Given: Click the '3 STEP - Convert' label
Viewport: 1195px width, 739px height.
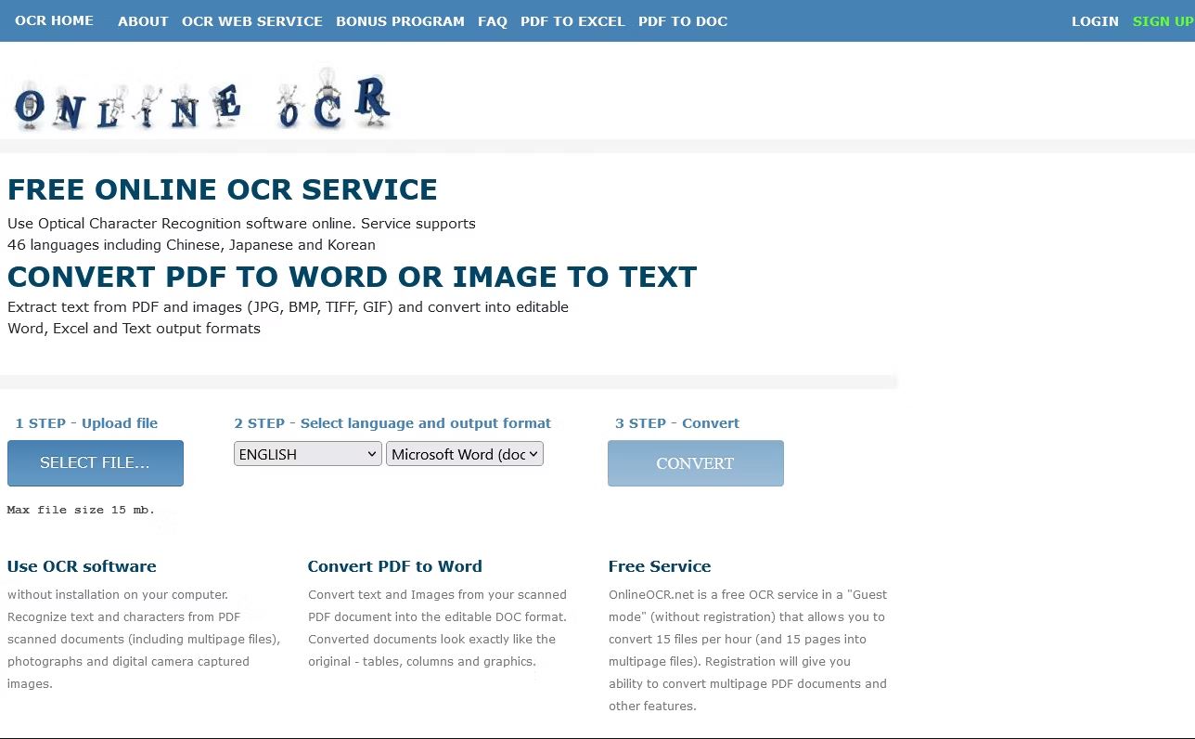Looking at the screenshot, I should tap(676, 423).
